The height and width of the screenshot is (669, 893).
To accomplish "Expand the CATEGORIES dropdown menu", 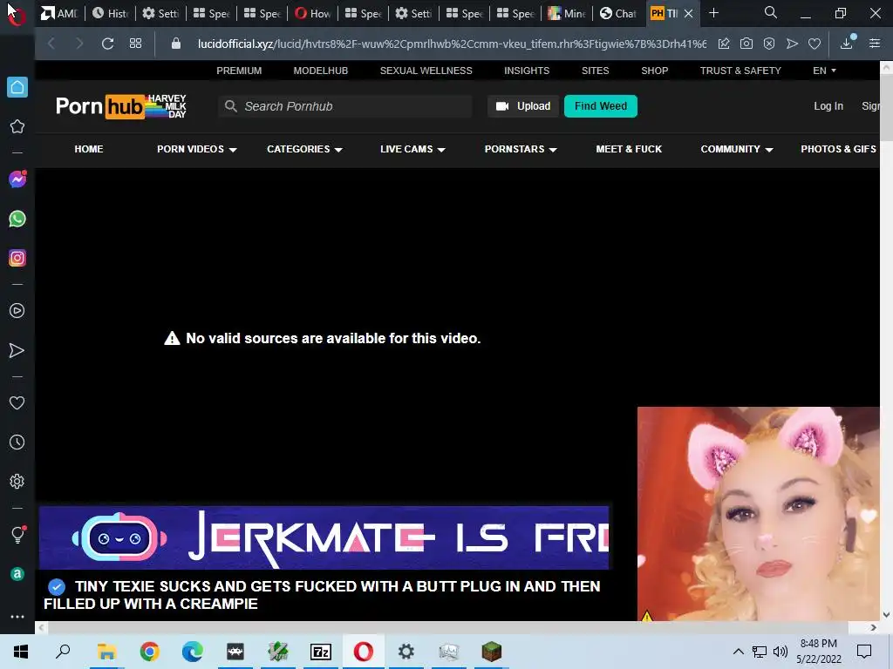I will [304, 149].
